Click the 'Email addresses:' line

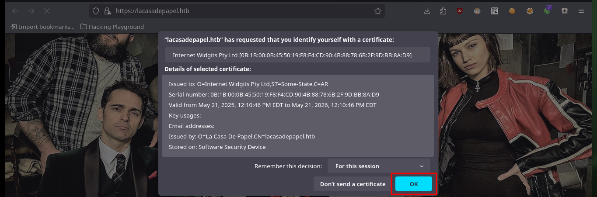pos(191,126)
